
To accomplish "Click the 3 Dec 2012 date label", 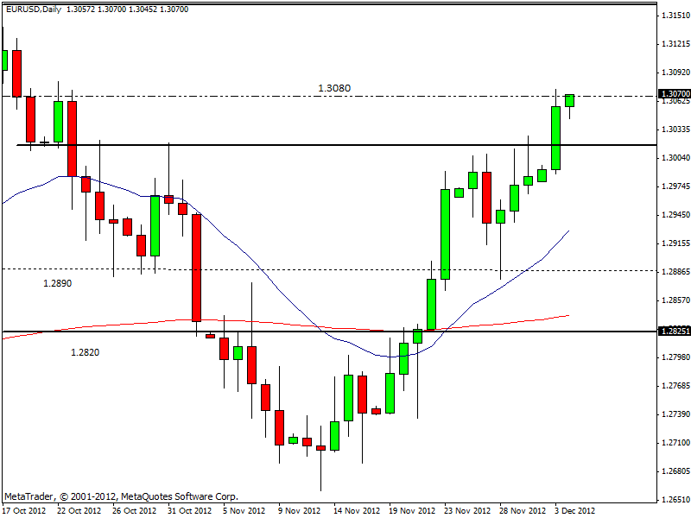I will [574, 510].
